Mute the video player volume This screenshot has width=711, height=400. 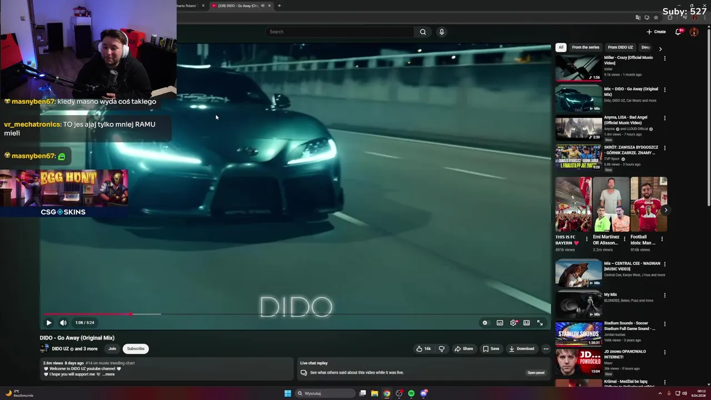coord(63,323)
